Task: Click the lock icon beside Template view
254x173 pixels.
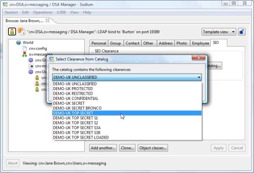Action: coord(241,32)
